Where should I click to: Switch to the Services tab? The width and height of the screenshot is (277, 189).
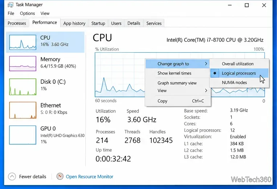click(x=154, y=23)
